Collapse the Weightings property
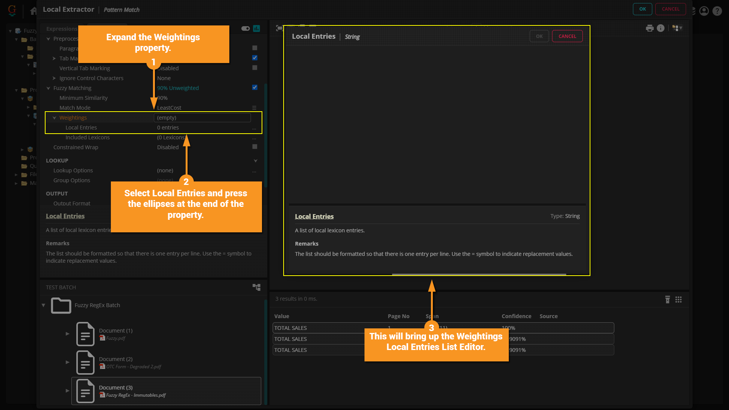 [x=54, y=118]
